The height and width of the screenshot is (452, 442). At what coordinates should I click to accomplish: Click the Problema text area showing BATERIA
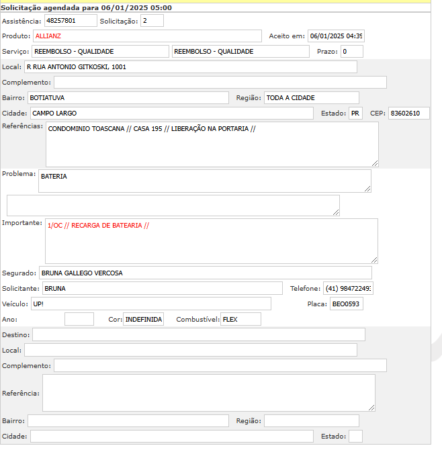point(204,181)
